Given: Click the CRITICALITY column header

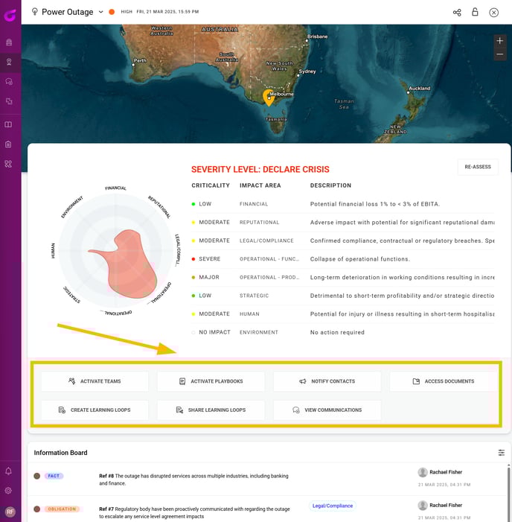Looking at the screenshot, I should tap(211, 185).
